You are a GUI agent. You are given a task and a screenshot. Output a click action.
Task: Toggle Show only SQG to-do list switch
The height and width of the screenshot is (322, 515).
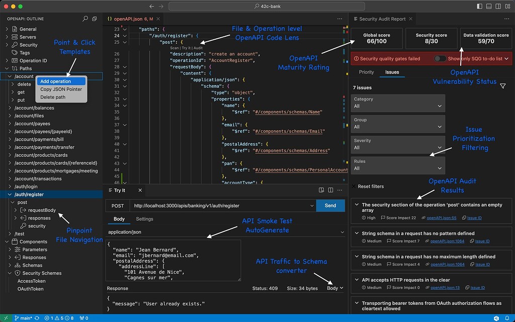(x=440, y=58)
